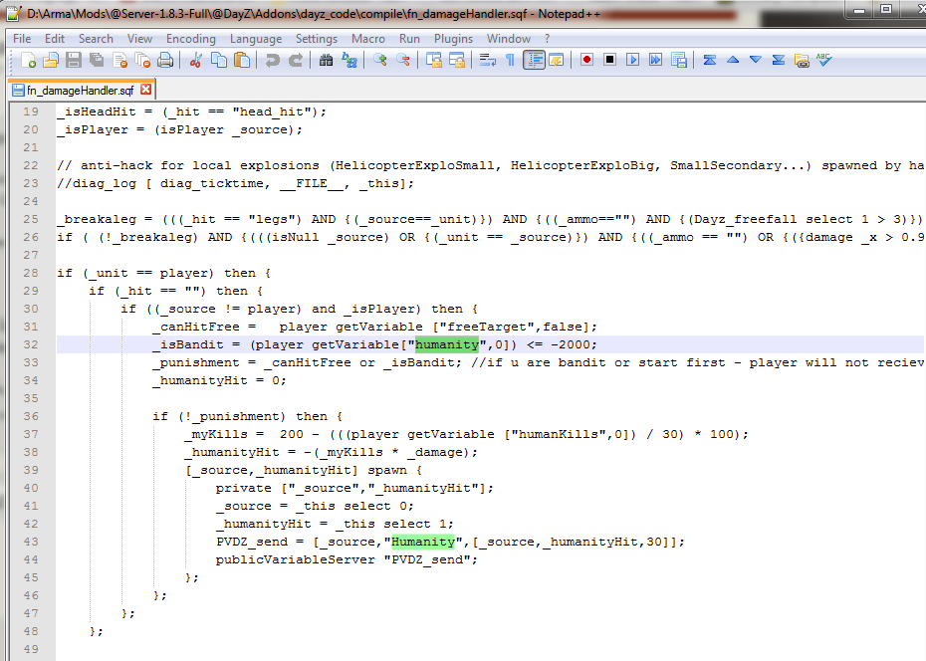Paste from clipboard using Paste icon
The image size is (926, 661).
242,60
